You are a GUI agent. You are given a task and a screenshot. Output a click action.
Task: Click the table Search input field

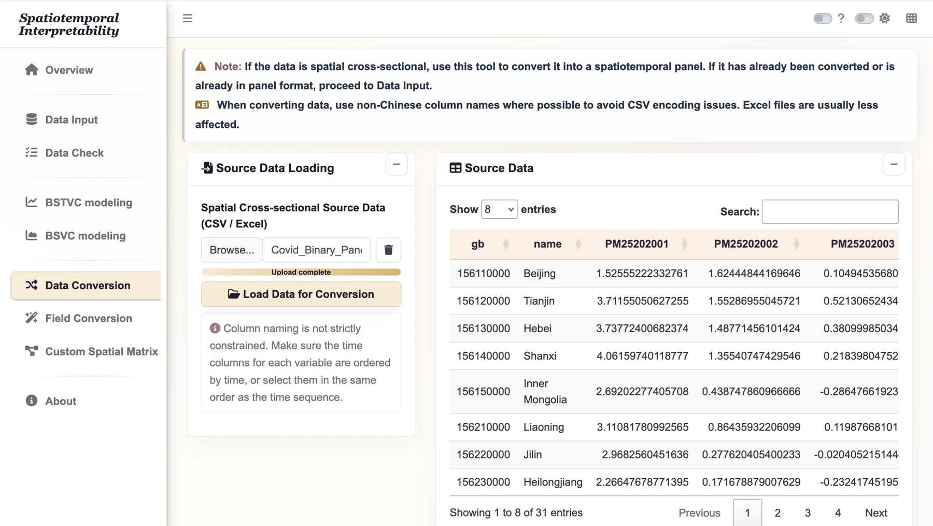click(x=830, y=211)
